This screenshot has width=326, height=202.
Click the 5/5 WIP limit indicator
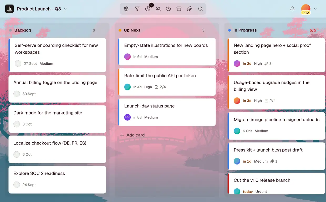tap(313, 30)
